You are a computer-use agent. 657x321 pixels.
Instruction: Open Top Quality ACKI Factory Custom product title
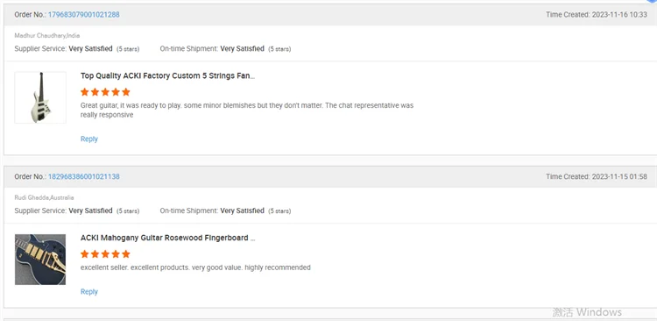click(167, 76)
